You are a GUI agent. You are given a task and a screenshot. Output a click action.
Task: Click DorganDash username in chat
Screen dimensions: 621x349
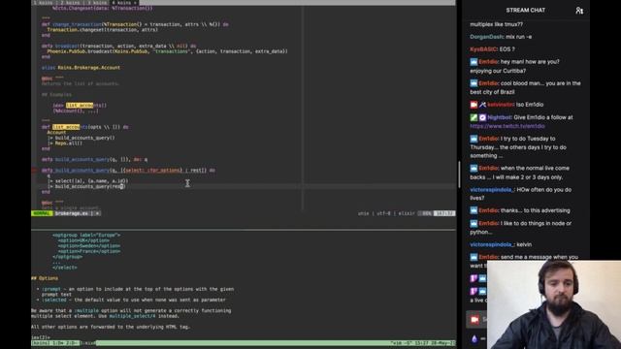point(486,37)
